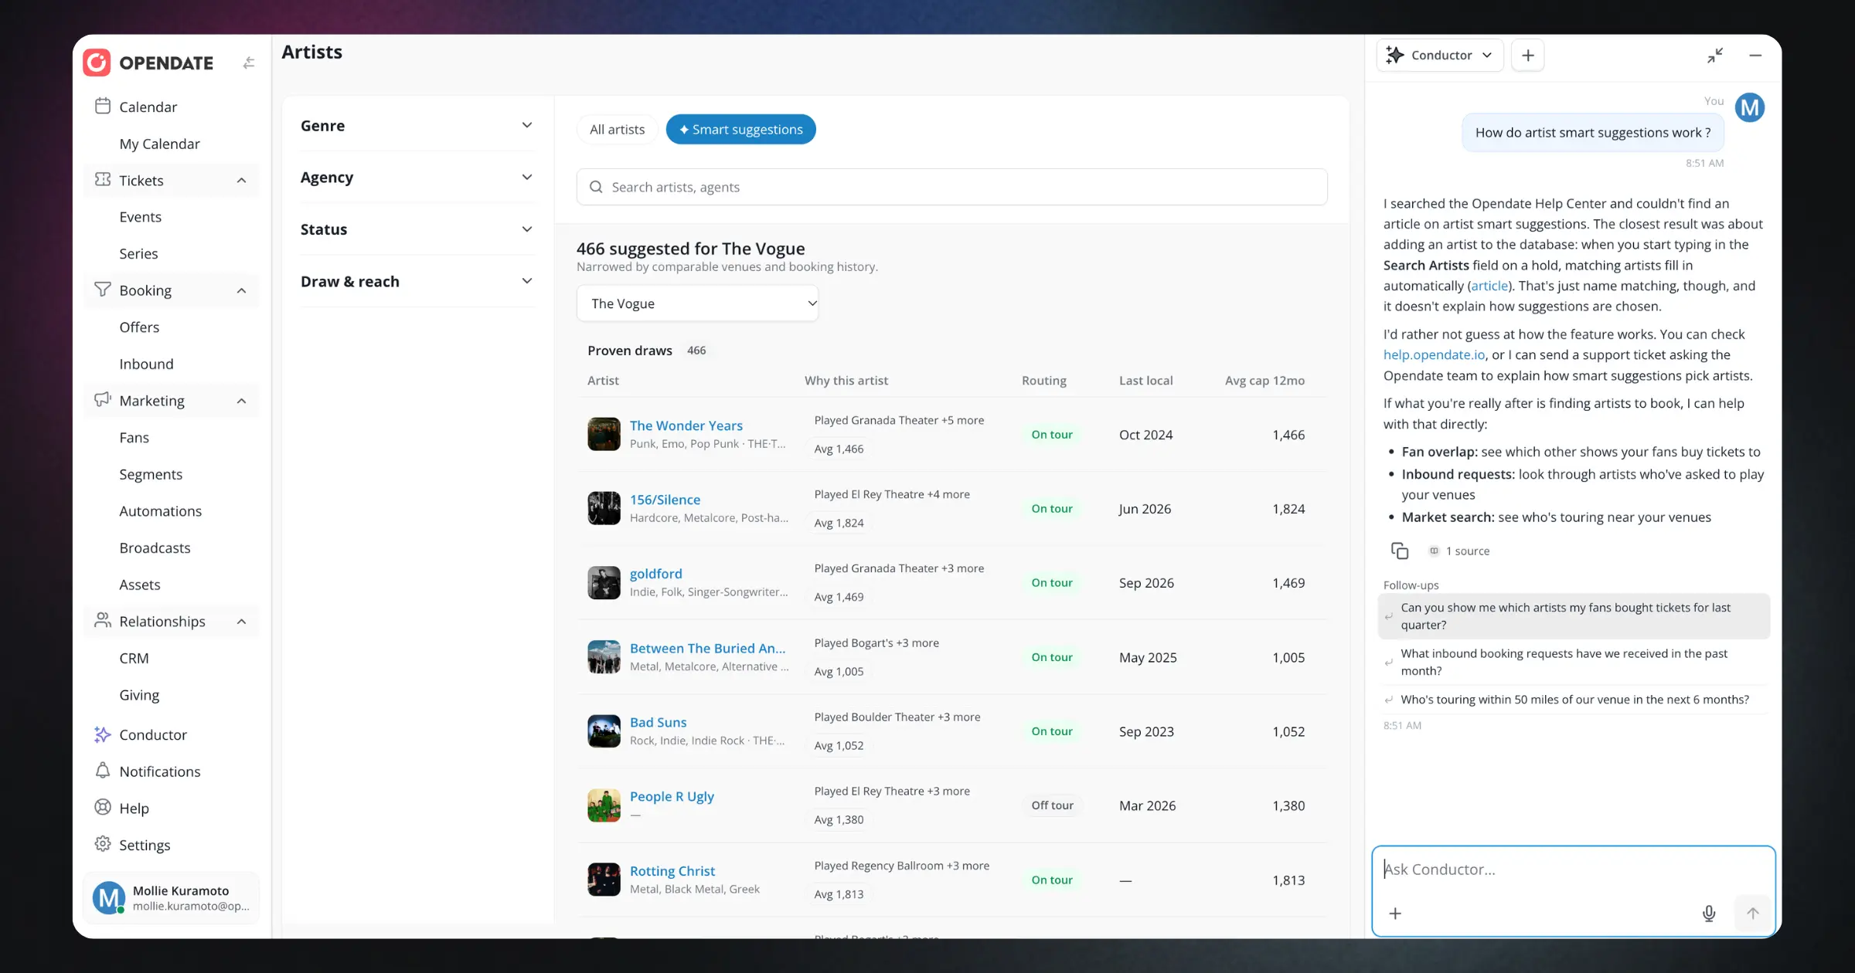Viewport: 1855px width, 973px height.
Task: Click the Opendate logo icon
Action: click(97, 63)
